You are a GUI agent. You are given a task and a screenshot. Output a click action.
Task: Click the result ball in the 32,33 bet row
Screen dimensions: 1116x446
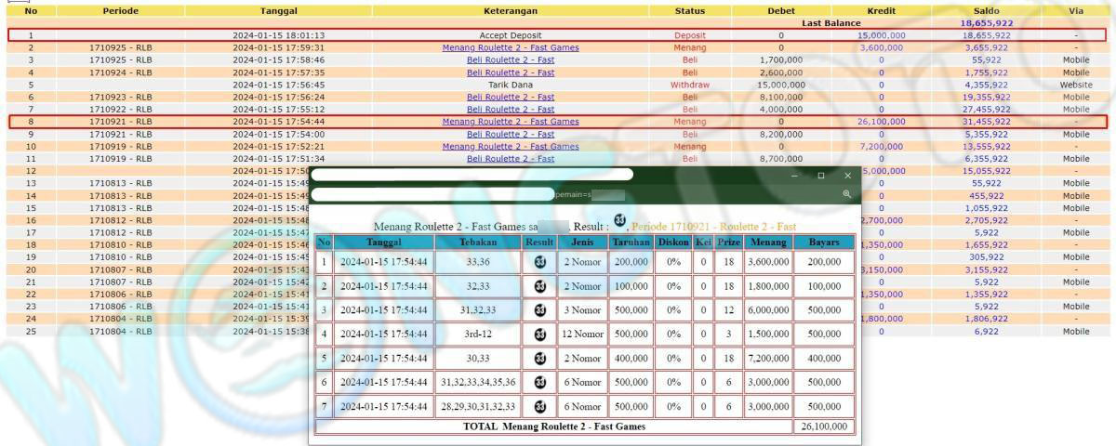point(539,286)
